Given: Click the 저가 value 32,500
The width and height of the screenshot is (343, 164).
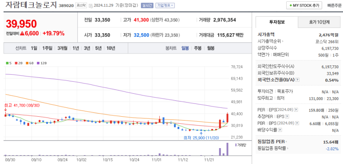Looking at the screenshot, I should pyautogui.click(x=141, y=35).
